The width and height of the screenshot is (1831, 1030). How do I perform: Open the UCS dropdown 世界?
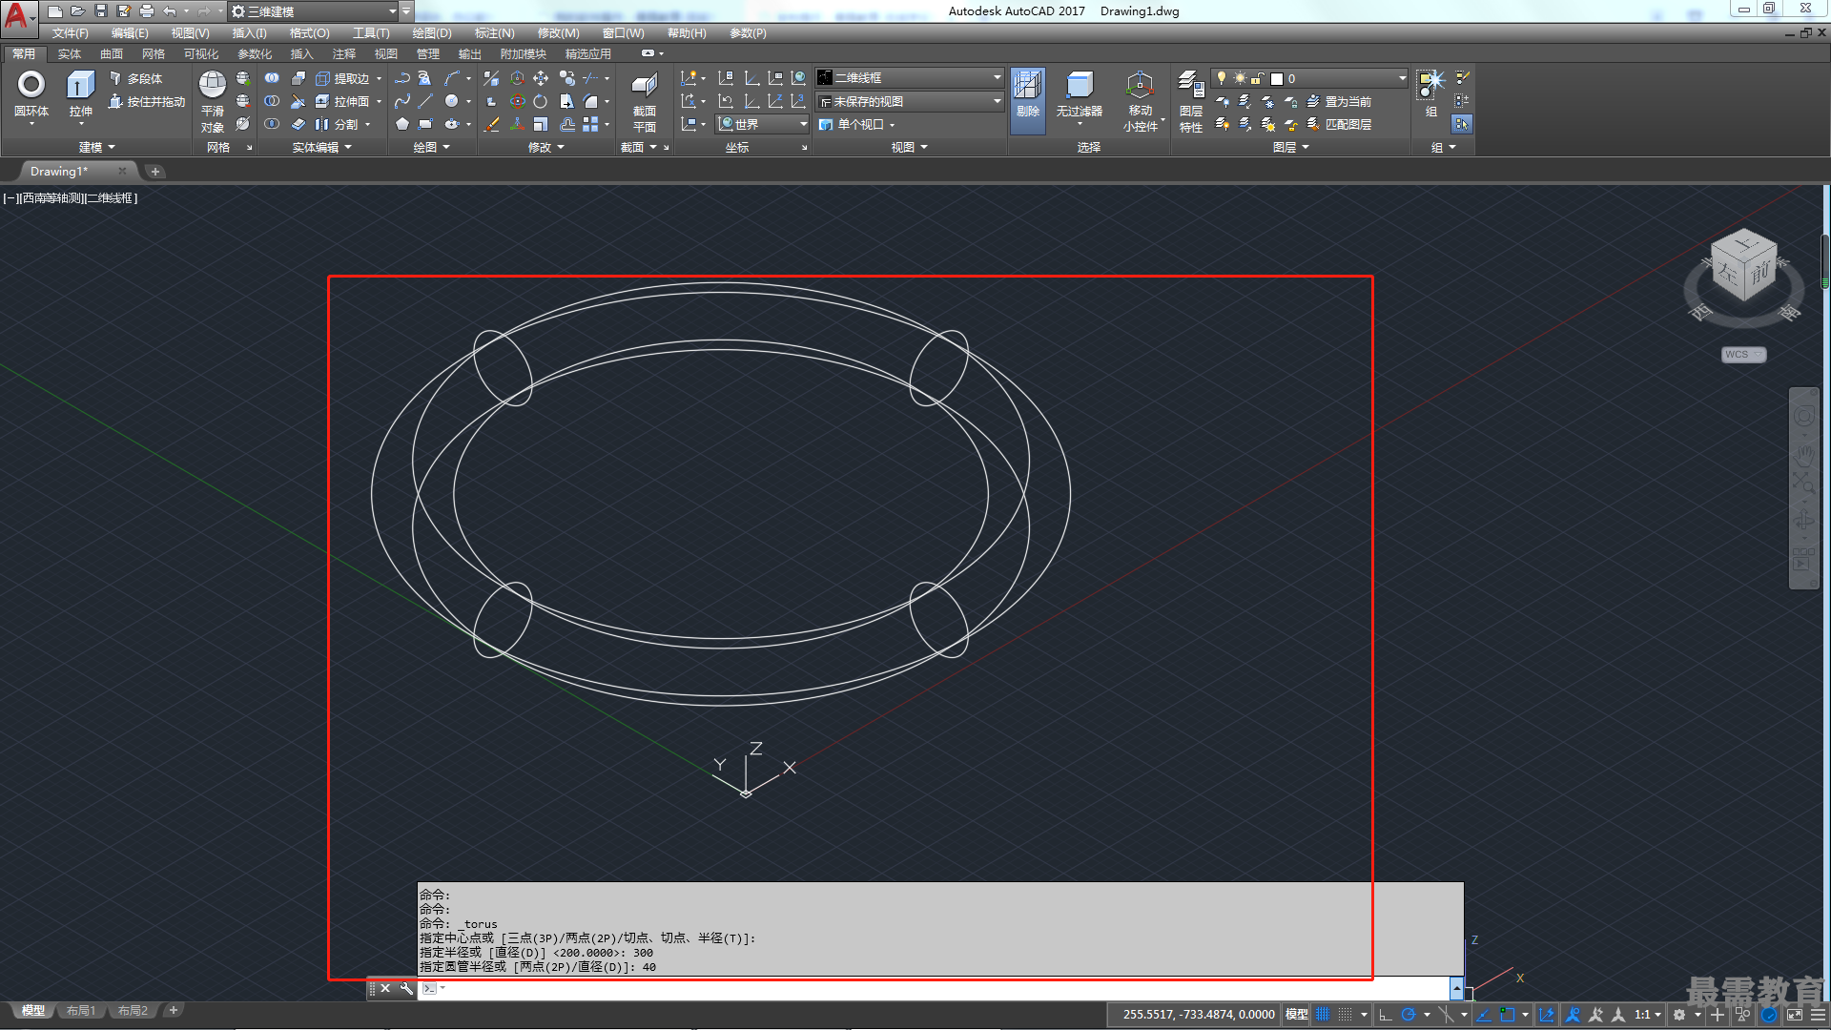click(762, 124)
